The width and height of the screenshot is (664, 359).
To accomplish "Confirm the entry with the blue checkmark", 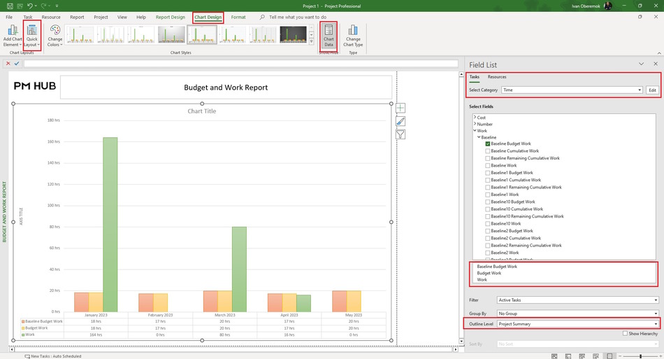I will pyautogui.click(x=17, y=64).
